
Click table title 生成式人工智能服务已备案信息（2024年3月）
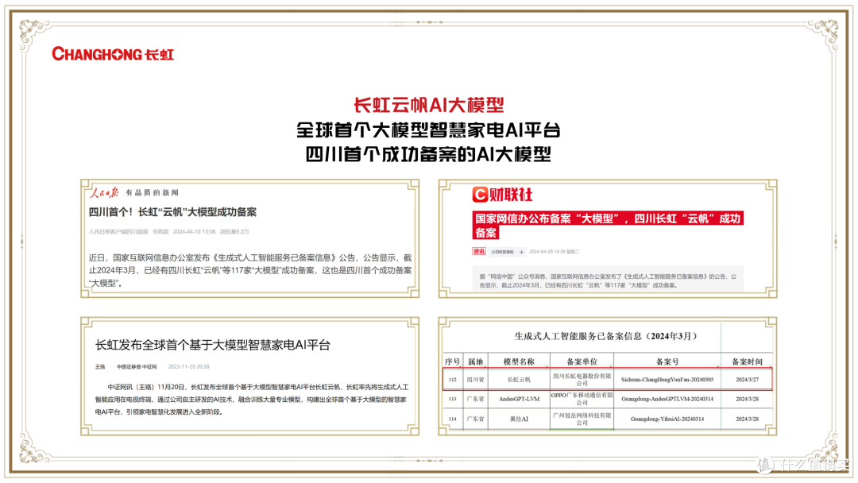click(605, 336)
